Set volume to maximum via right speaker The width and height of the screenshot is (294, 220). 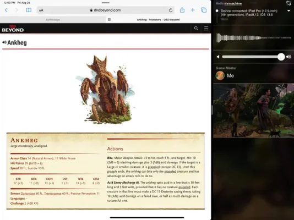(x=288, y=57)
